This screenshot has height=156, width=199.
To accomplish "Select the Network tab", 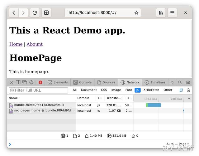I will pyautogui.click(x=130, y=82).
